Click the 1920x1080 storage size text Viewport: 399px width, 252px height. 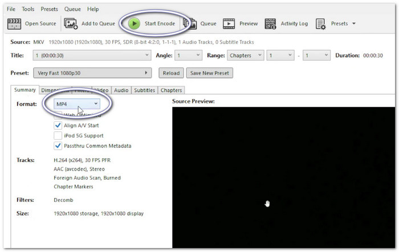click(x=99, y=213)
